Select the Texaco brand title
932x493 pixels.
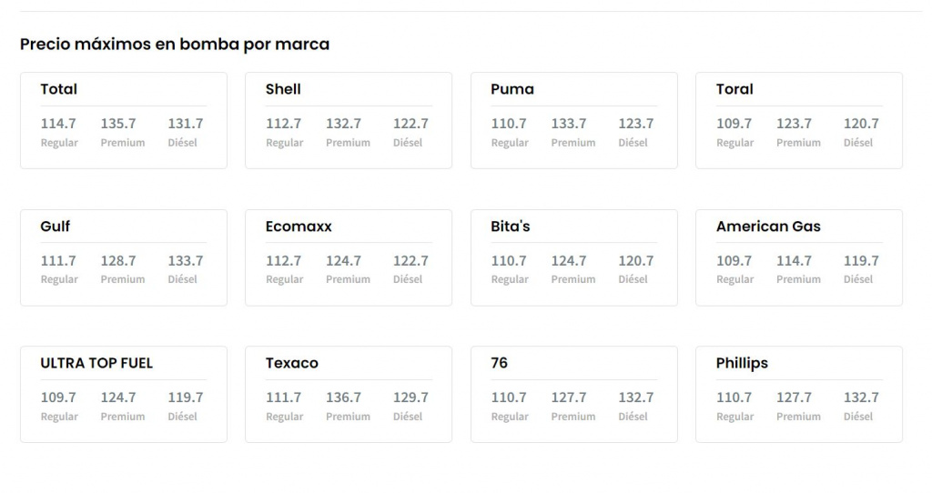coord(292,363)
